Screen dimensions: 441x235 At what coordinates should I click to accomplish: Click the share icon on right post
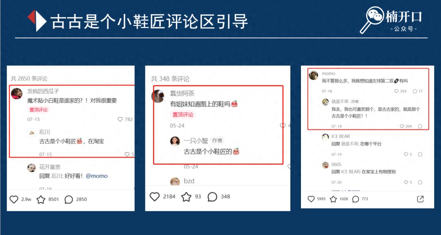pyautogui.click(x=420, y=199)
